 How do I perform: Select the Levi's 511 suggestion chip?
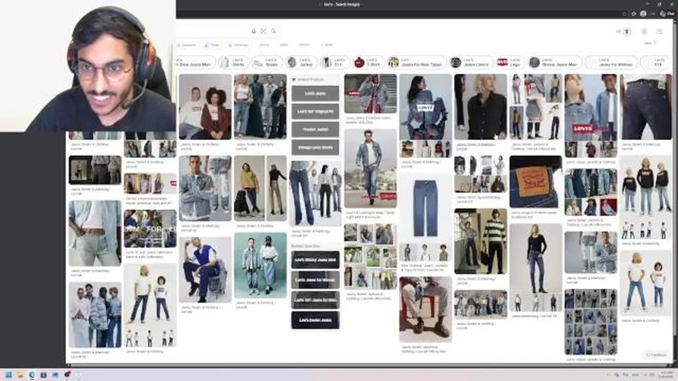(334, 62)
